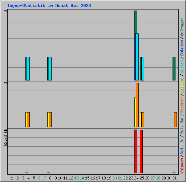Click the orange Rechner bar on day 31
The height and width of the screenshot is (182, 186).
point(175,120)
